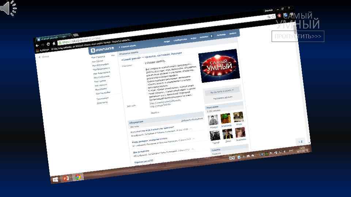
Task: Click the 'Назад' back link on the page
Action: pyautogui.click(x=44, y=57)
